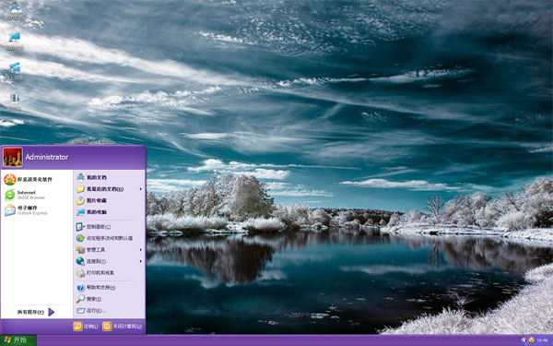Screen dimensions: 553x346
Task: Click the 关闭计算机 shutdown button
Action: coord(123,327)
